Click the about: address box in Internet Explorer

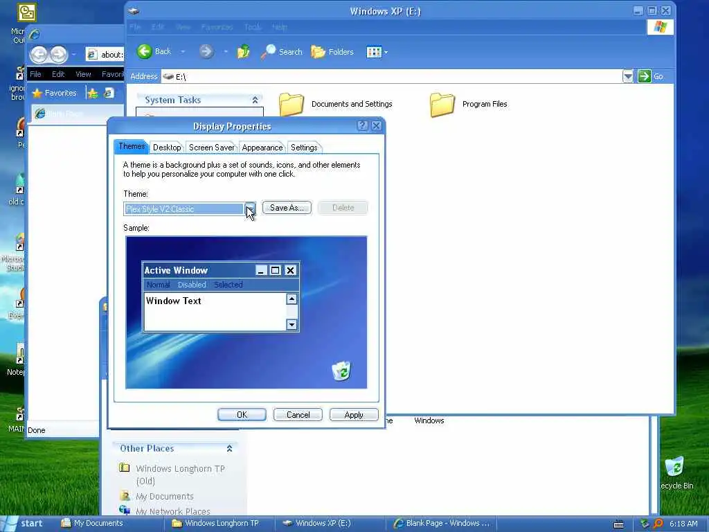(x=105, y=55)
